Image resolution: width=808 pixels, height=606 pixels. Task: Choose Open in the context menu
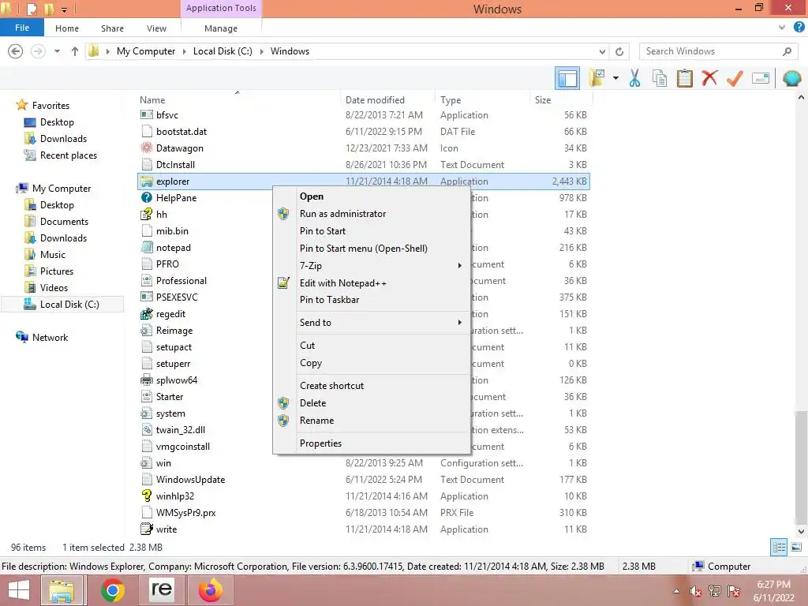coord(312,196)
